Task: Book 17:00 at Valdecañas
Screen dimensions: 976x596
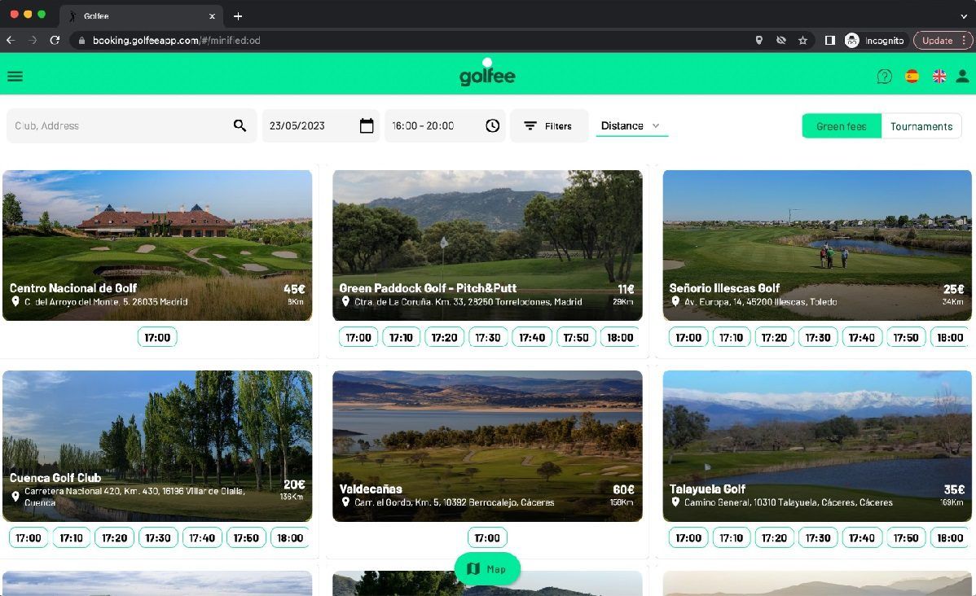Action: [487, 537]
